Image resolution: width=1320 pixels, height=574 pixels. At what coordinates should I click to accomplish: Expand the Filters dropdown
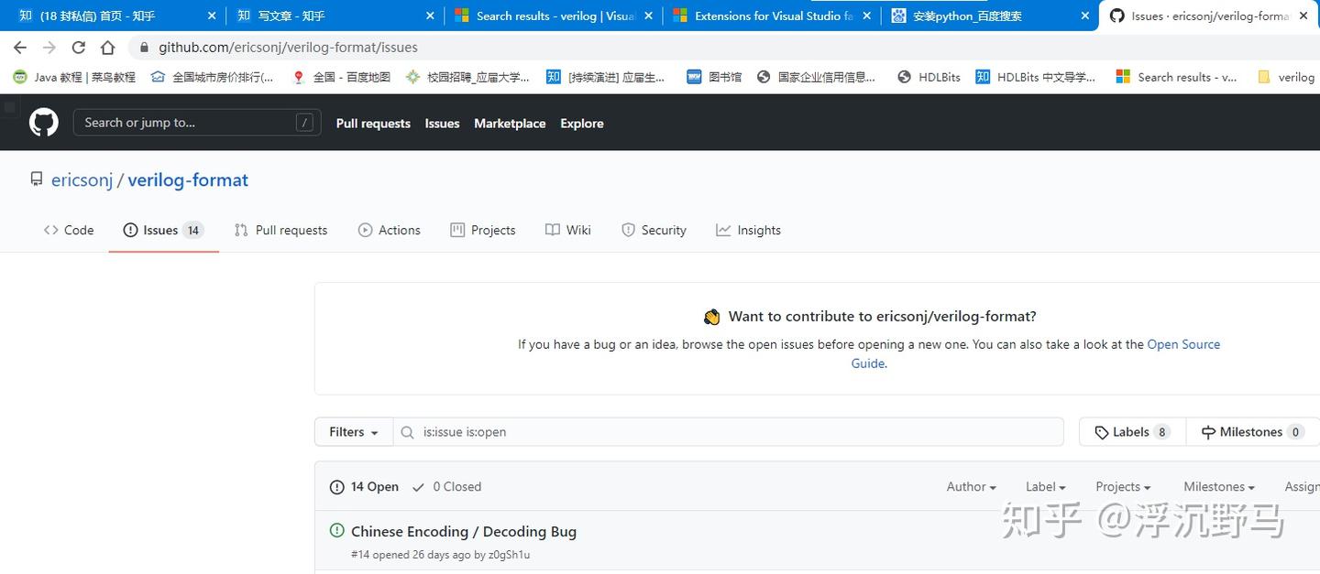click(352, 431)
